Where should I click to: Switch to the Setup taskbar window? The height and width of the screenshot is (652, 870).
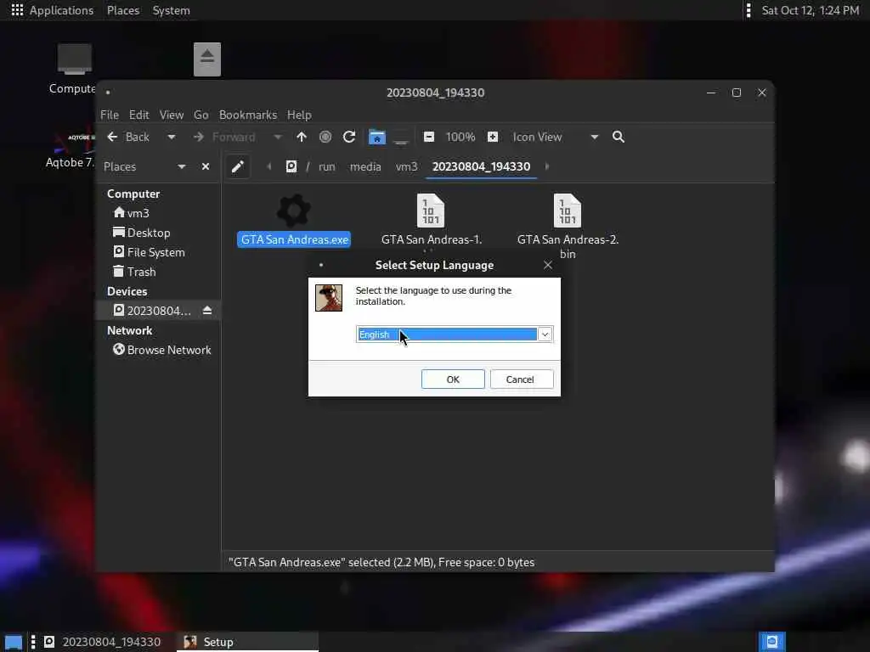(x=247, y=642)
